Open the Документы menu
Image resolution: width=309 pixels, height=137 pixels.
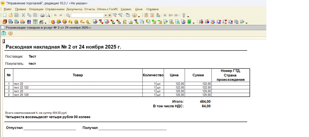point(74,9)
